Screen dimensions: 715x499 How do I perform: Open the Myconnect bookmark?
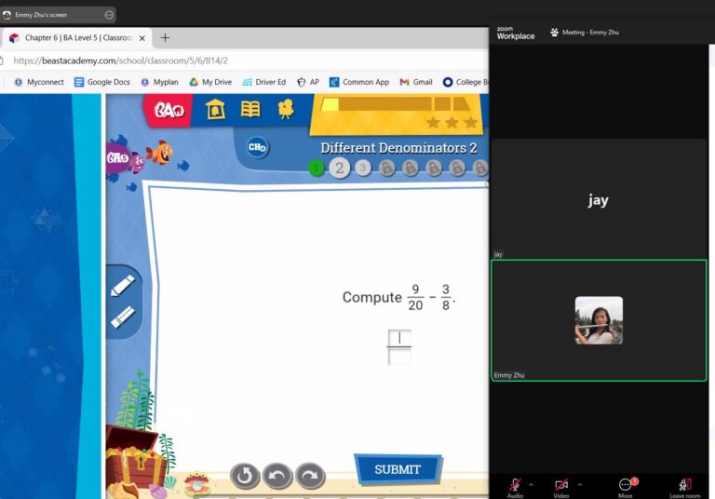(x=39, y=82)
